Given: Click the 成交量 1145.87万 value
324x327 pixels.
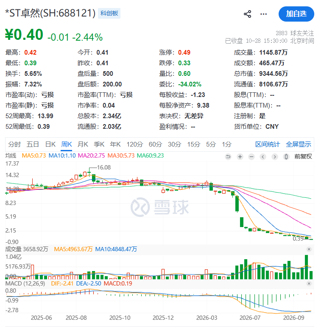Looking at the screenshot, I should click(x=273, y=53).
